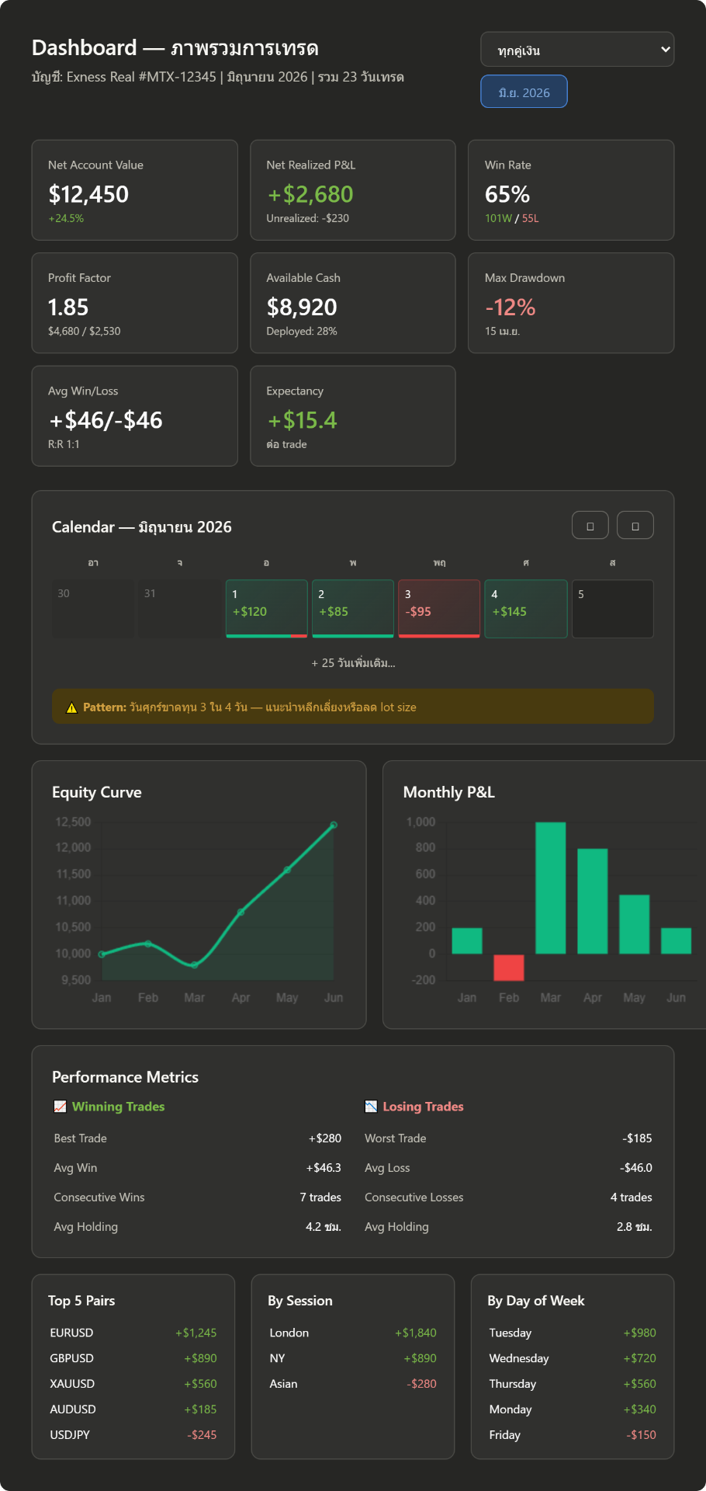Select the London row in By Session

tap(353, 1333)
